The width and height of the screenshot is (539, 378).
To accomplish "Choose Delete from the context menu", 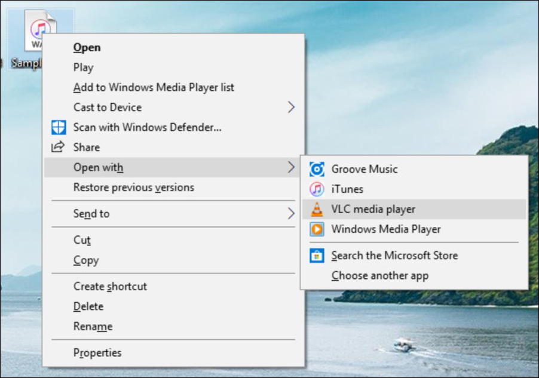I will tap(174, 306).
